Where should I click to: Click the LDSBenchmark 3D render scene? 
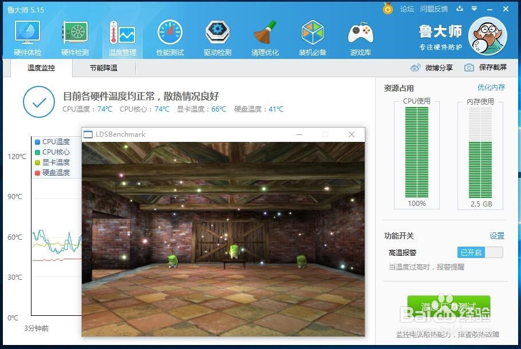[223, 239]
